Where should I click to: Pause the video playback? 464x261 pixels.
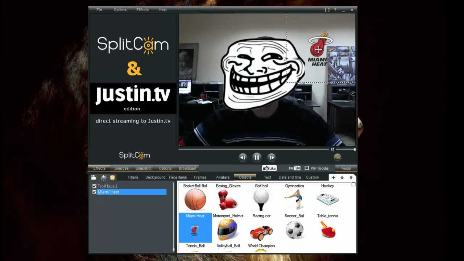(257, 157)
